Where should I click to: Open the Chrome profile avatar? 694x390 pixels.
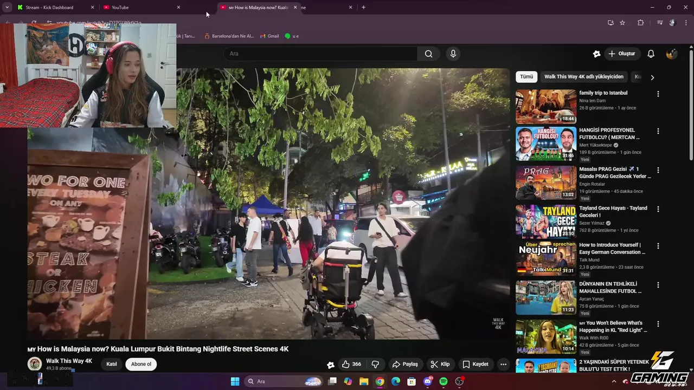tap(672, 23)
